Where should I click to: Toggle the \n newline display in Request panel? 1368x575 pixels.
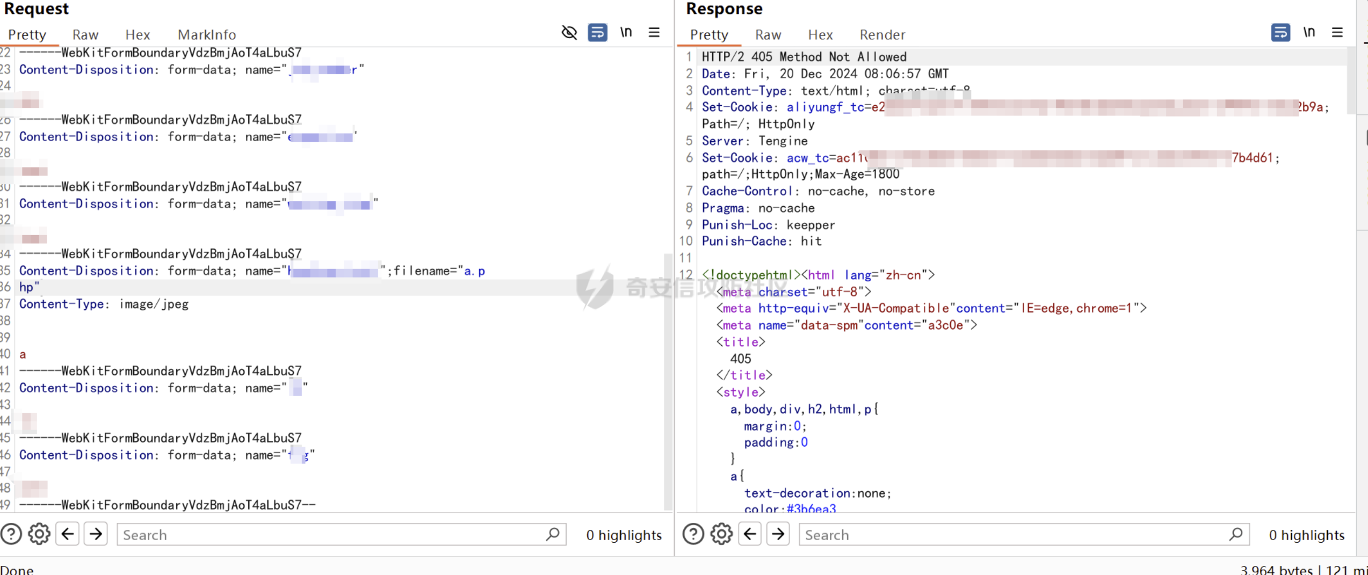[626, 33]
